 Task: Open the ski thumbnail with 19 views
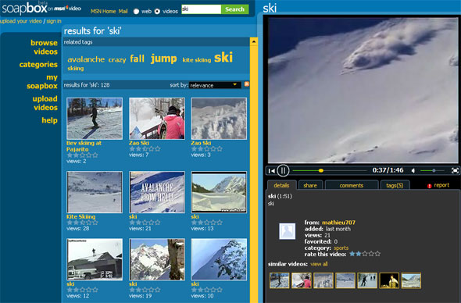[x=157, y=259]
